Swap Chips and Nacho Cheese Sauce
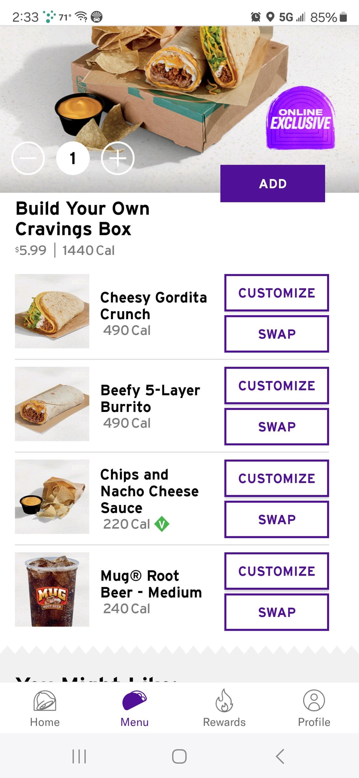Screen dimensions: 359x778 click(x=277, y=519)
